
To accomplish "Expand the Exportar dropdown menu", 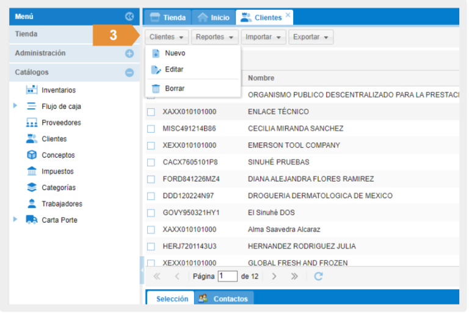I will (x=311, y=37).
